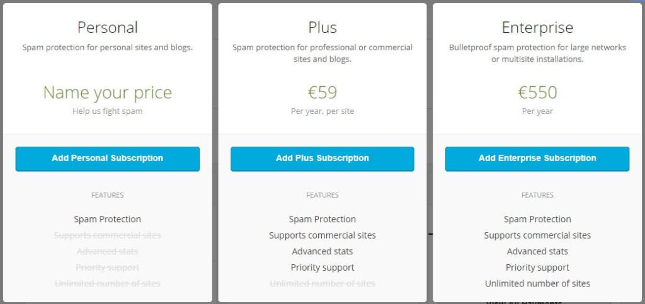Select the Plus plan heading
The height and width of the screenshot is (304, 645).
point(322,28)
